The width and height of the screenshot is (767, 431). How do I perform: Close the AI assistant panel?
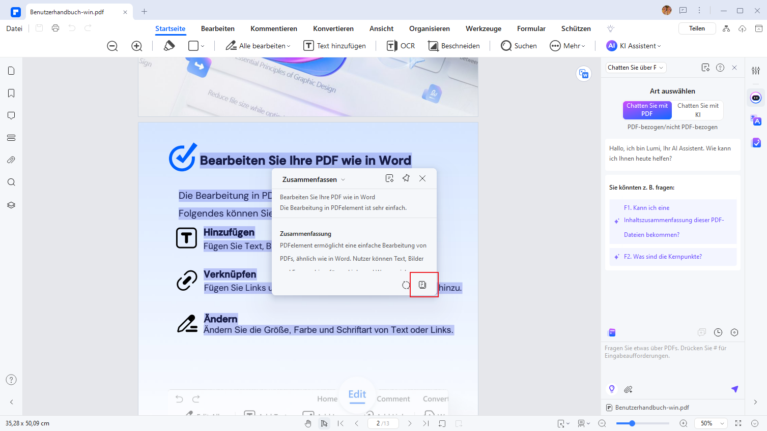click(x=734, y=68)
